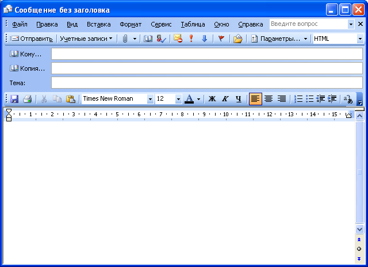The image size is (368, 267).
Task: Click the vertical scrollbar up arrow
Action: coord(359,116)
